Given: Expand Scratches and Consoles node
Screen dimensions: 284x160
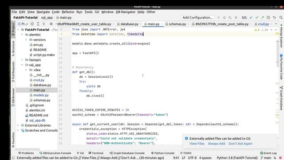Looking at the screenshot, I should tap(18, 130).
